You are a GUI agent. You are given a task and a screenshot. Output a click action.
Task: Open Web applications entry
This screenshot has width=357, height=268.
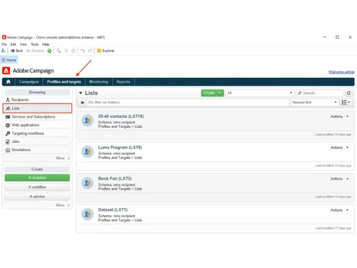coord(37,125)
